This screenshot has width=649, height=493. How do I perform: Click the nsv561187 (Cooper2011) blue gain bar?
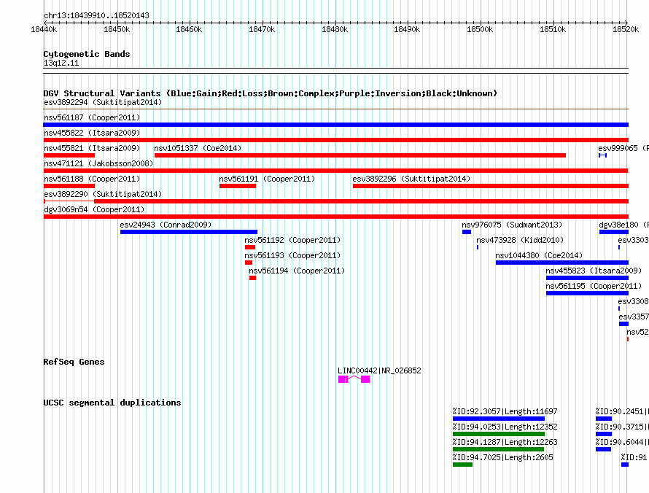coord(335,125)
